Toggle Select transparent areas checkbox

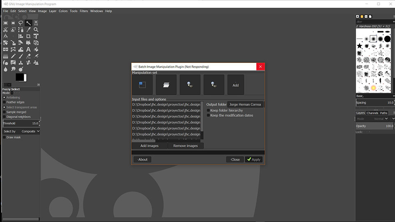tap(4, 107)
